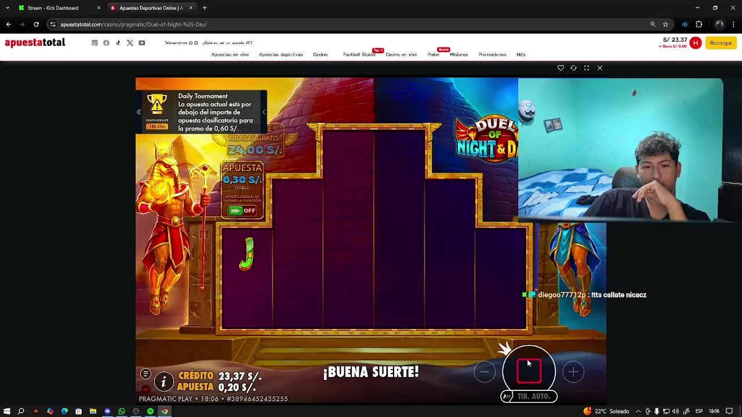This screenshot has height=417, width=742.
Task: Open the Facebook social icon
Action: [x=106, y=43]
